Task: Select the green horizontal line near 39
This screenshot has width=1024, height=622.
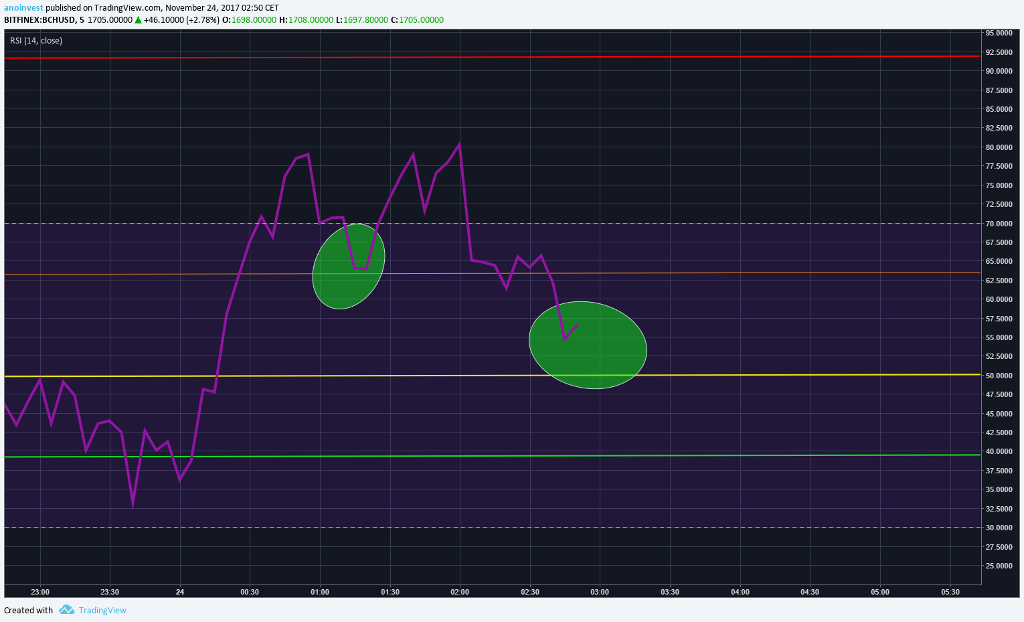Action: point(492,456)
